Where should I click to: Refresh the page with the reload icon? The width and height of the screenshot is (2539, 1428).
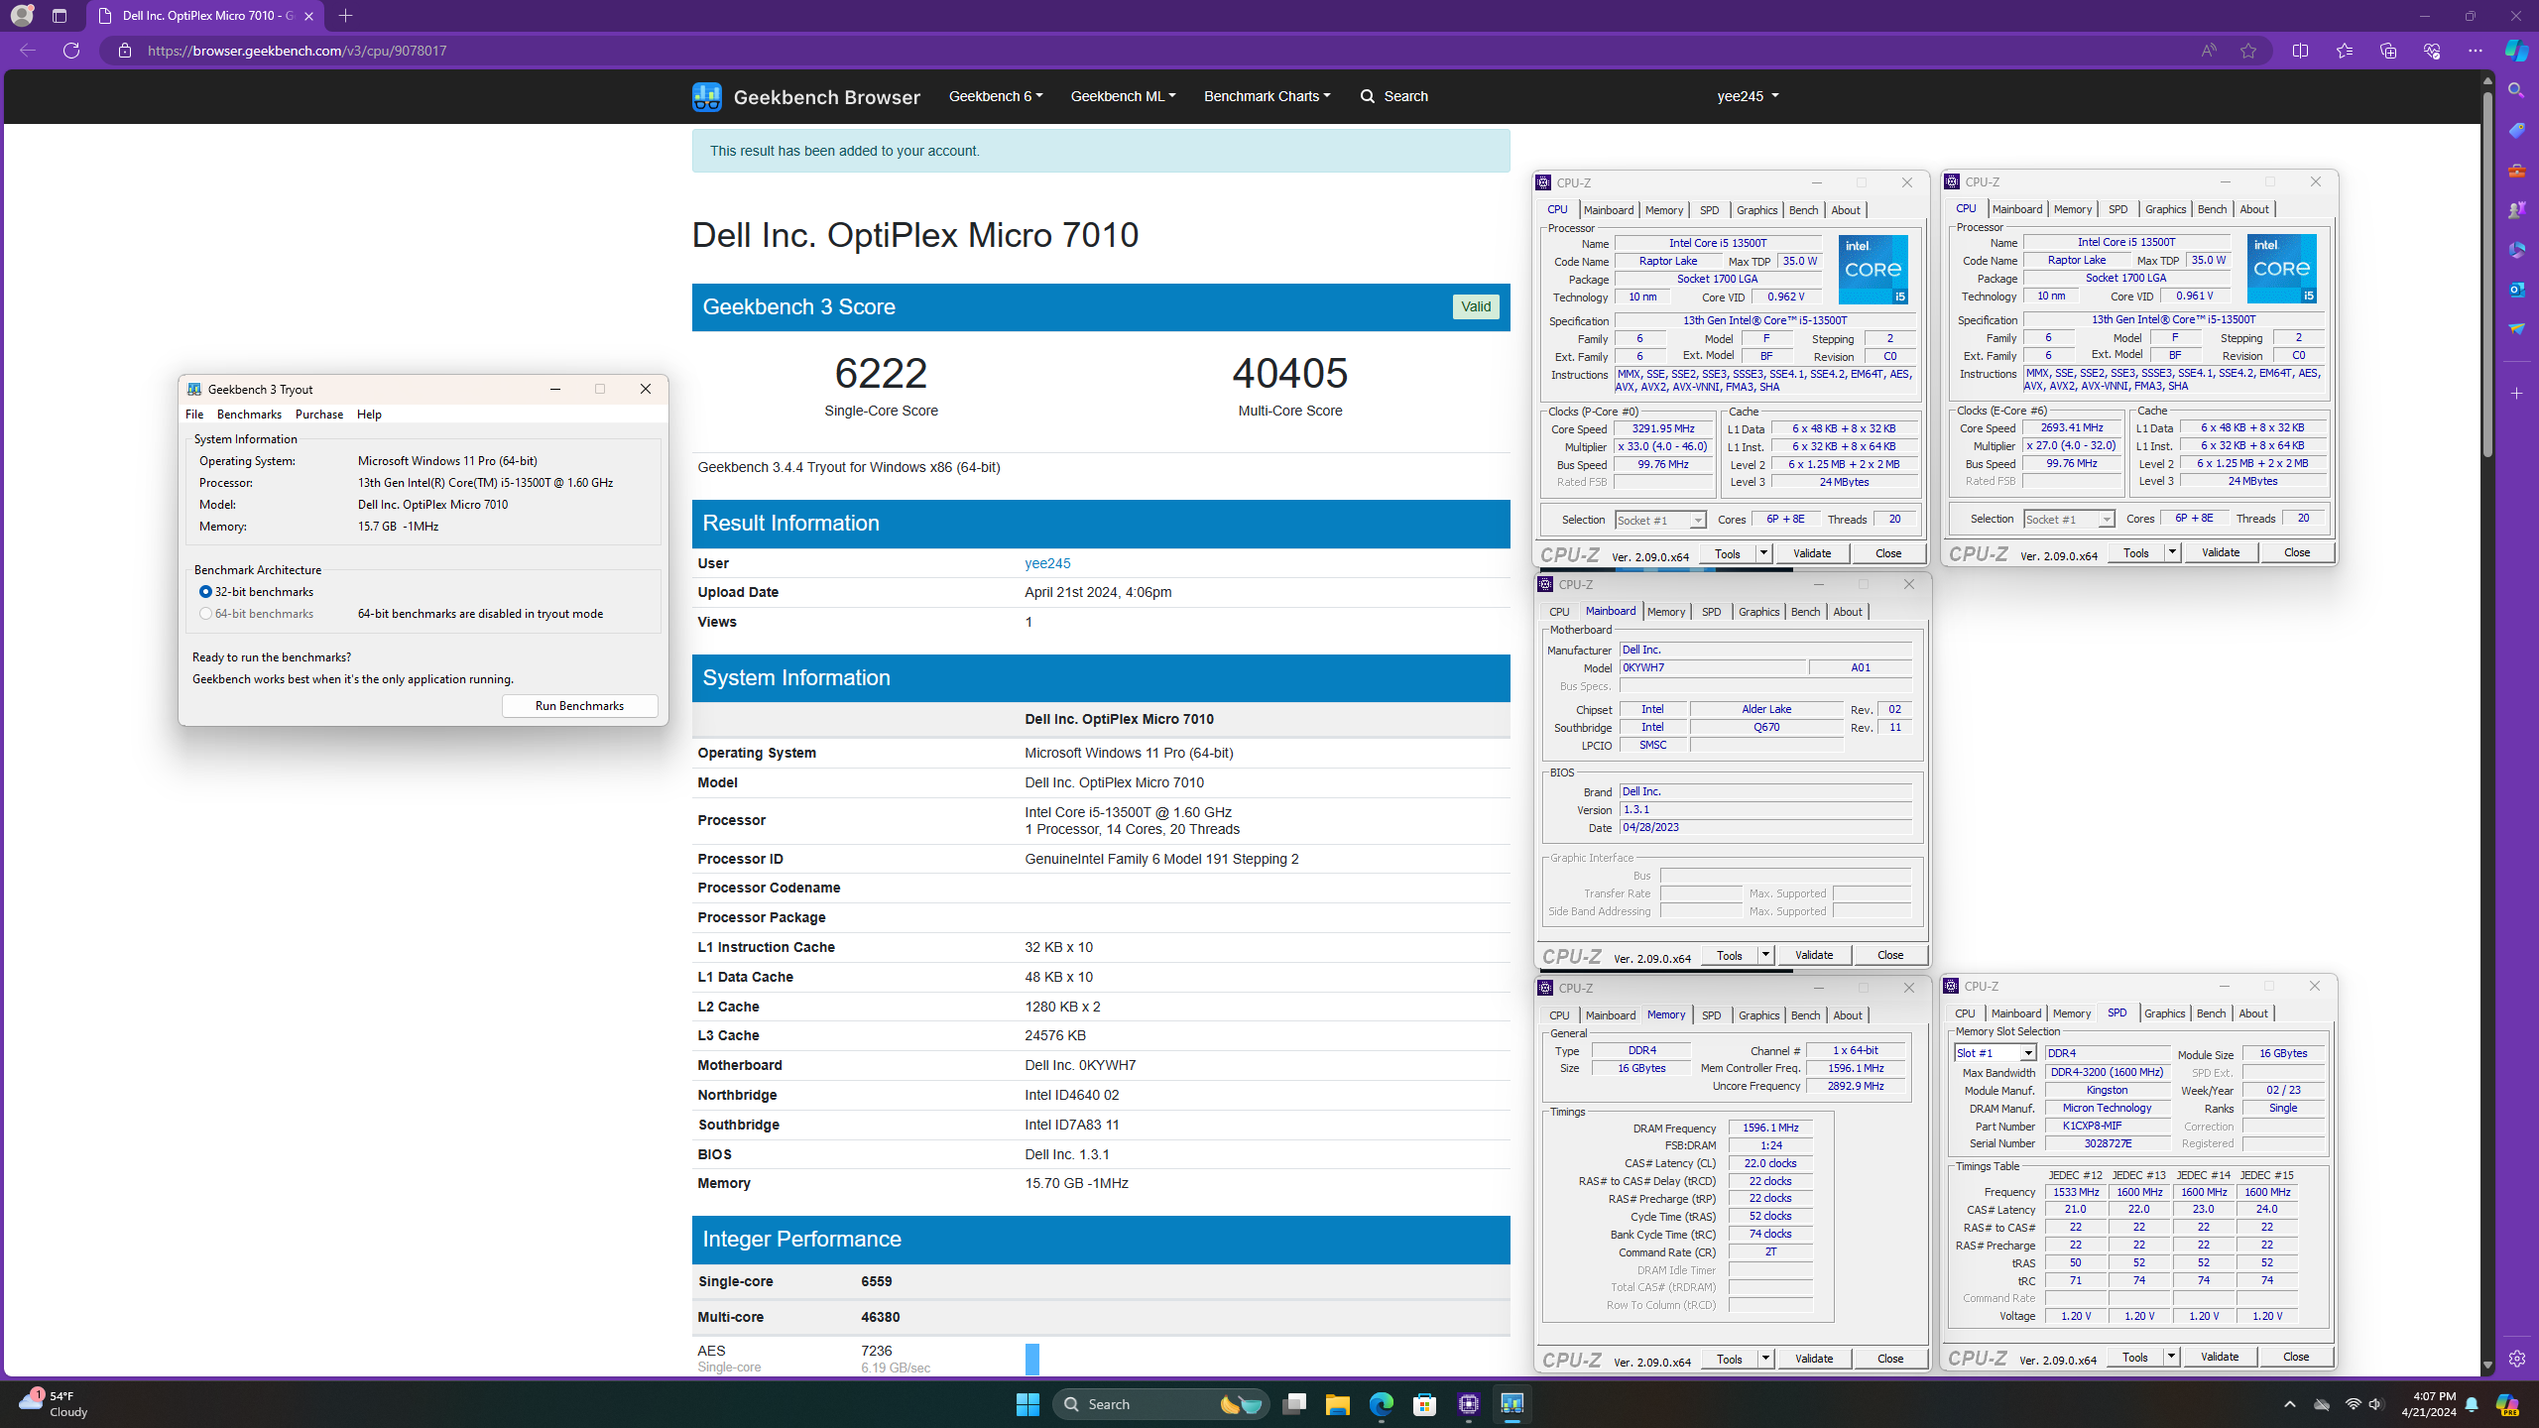71,51
